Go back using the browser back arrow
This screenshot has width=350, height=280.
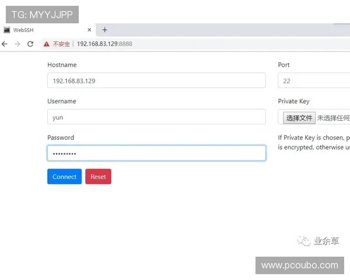click(5, 44)
